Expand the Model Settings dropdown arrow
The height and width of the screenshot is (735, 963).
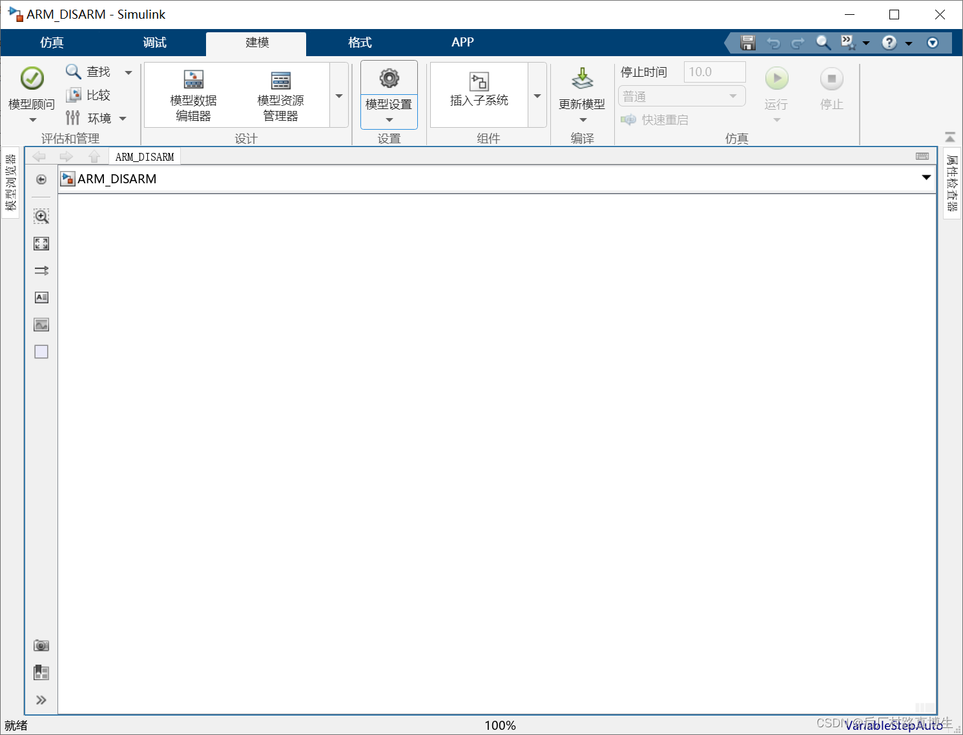click(x=389, y=120)
